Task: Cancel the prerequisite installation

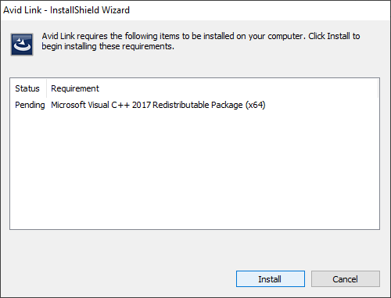Action: coord(346,279)
